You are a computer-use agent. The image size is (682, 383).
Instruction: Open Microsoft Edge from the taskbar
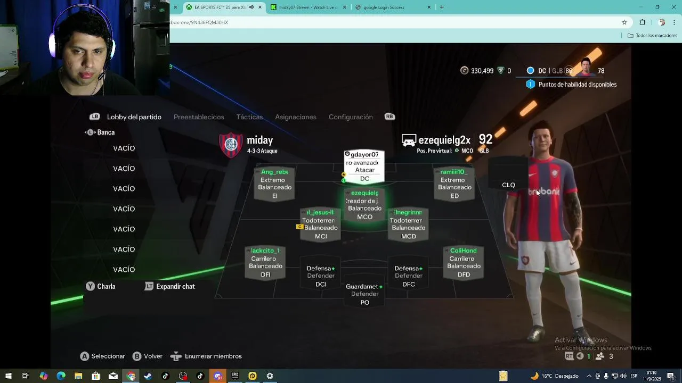61,376
